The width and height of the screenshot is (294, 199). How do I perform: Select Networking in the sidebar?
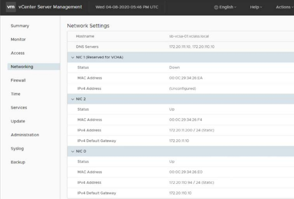(x=34, y=67)
